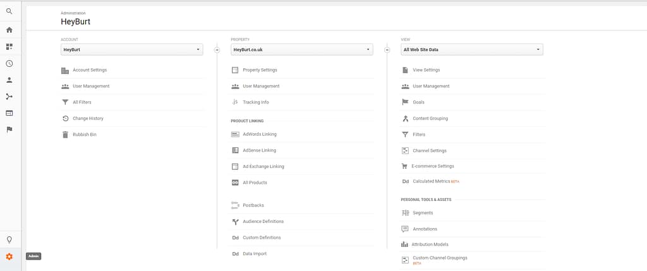Open the Real-time clock icon in sidebar
Image resolution: width=647 pixels, height=271 pixels.
click(x=9, y=64)
